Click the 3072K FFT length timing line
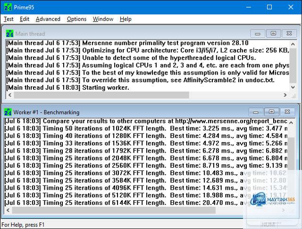The height and width of the screenshot is (229, 302). 146,173
